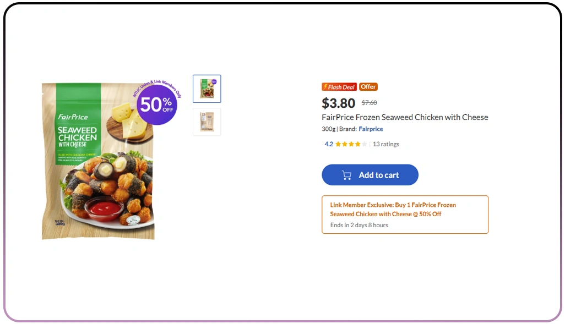Viewport: 565px width, 324px height.
Task: Open the Link Member Exclusive promotion text
Action: coord(393,209)
